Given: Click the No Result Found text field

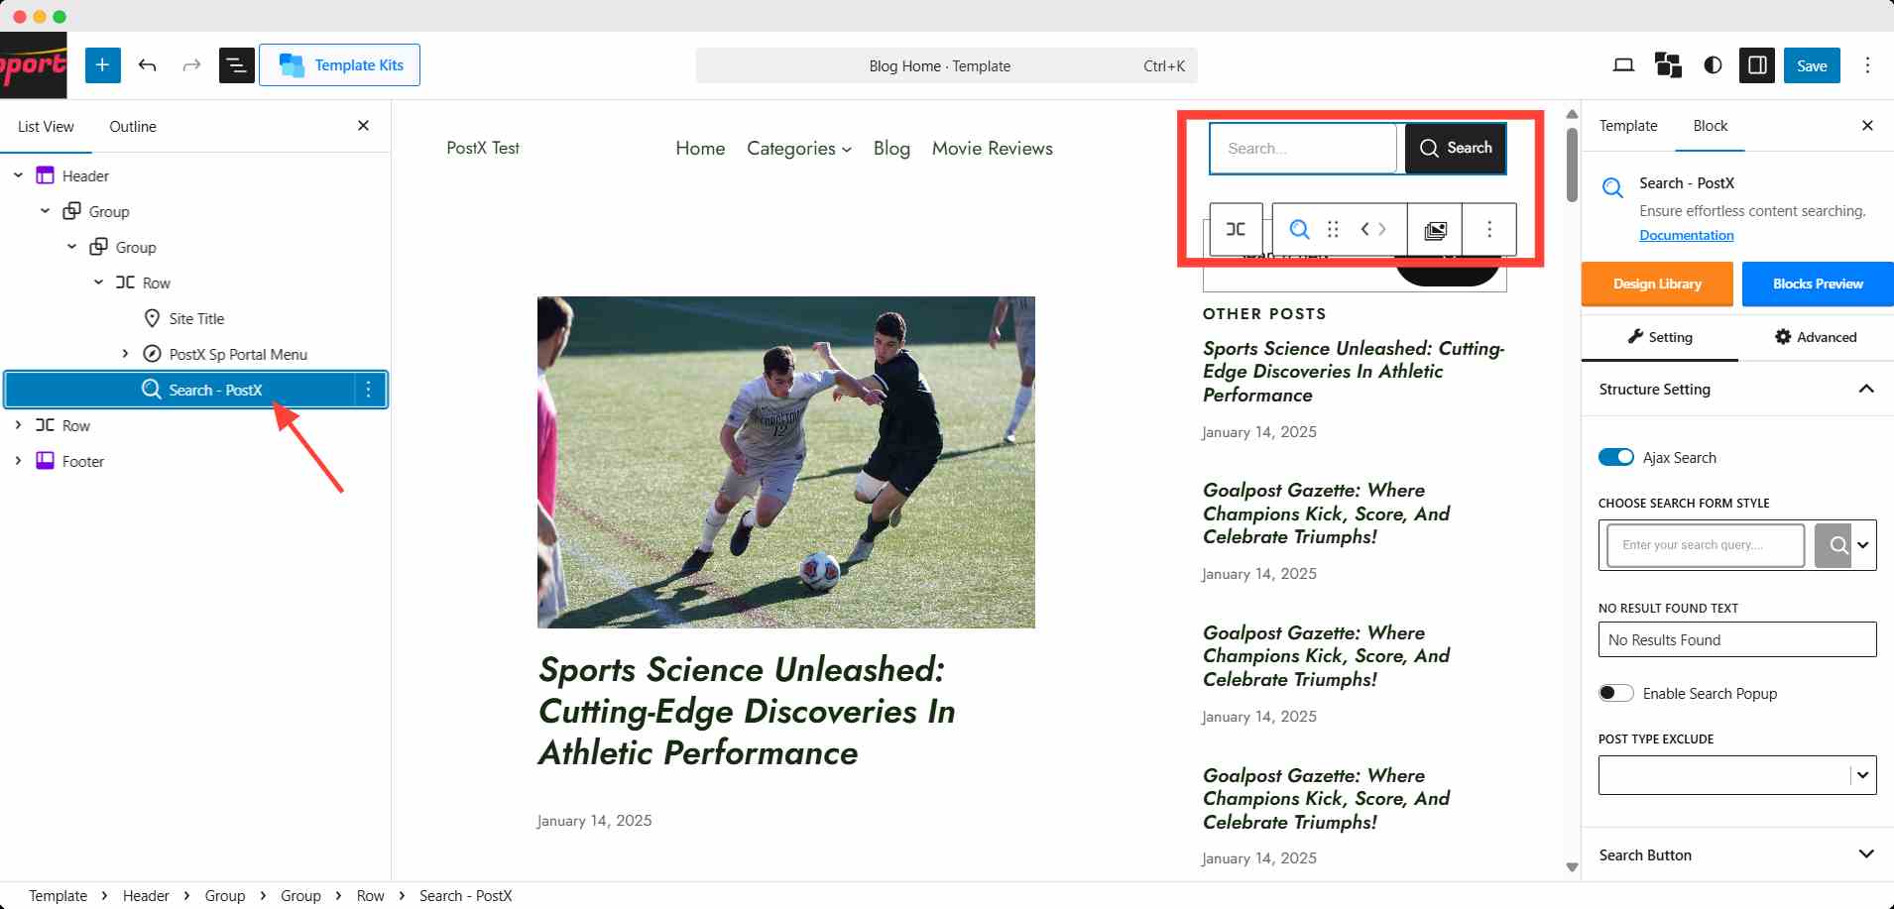Looking at the screenshot, I should click(x=1736, y=639).
